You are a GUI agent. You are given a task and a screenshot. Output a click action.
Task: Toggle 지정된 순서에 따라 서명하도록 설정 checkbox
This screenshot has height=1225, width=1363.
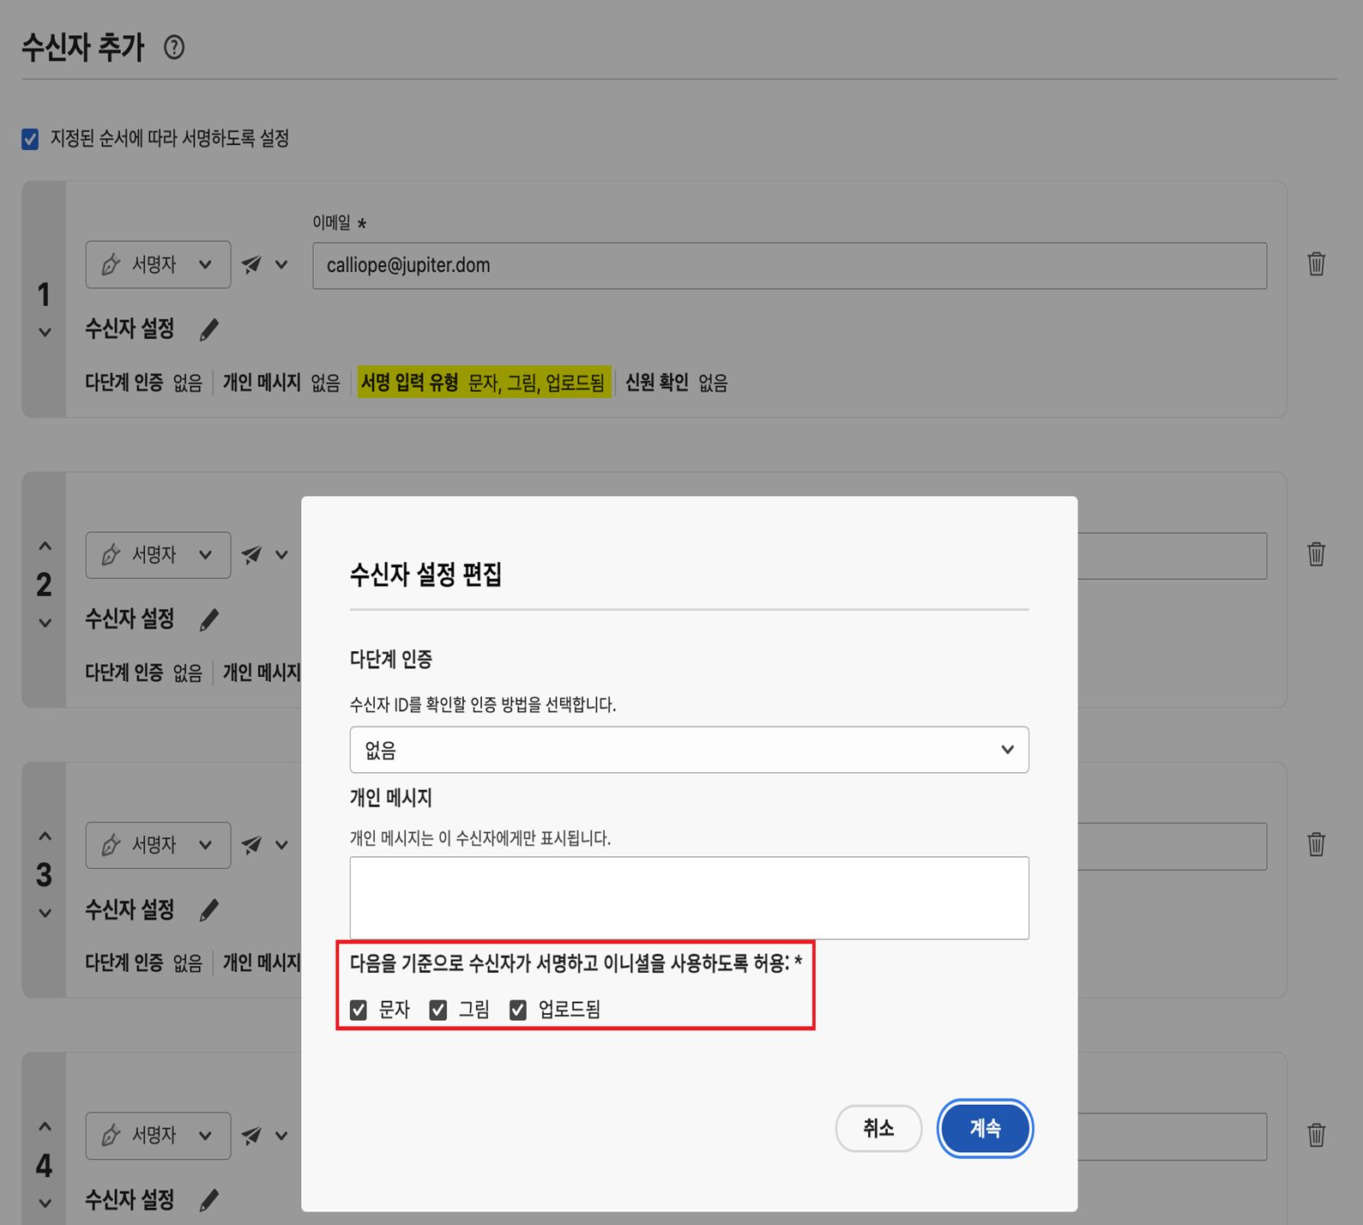[30, 139]
